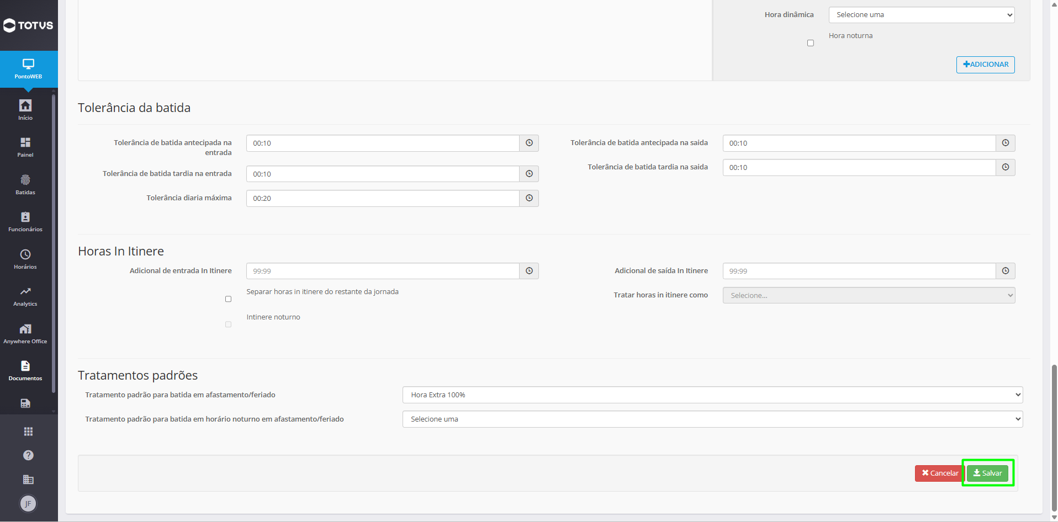This screenshot has height=522, width=1058.
Task: Click the page scroll-up arrow
Action: 1054,3
